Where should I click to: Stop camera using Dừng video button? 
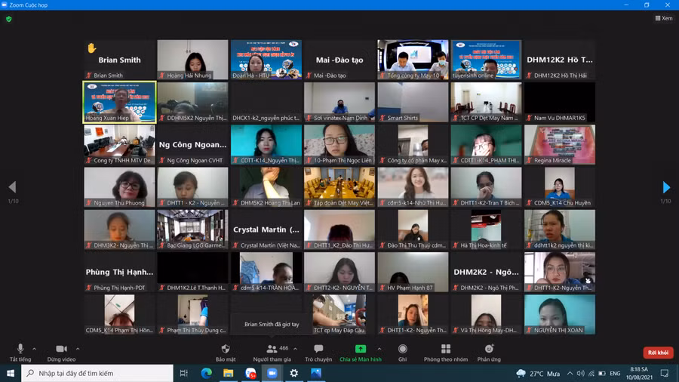(61, 350)
